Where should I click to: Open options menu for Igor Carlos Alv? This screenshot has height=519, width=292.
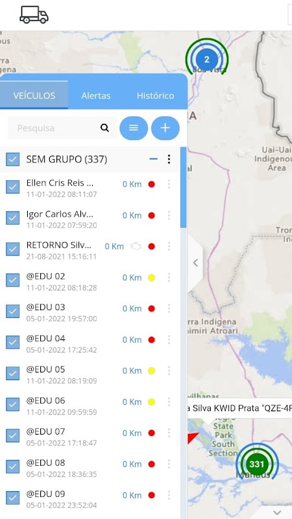[x=169, y=215]
